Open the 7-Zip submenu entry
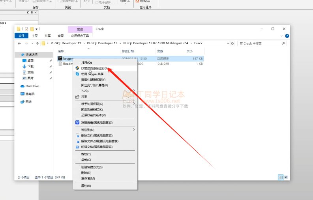313x200 pixels. [105, 91]
